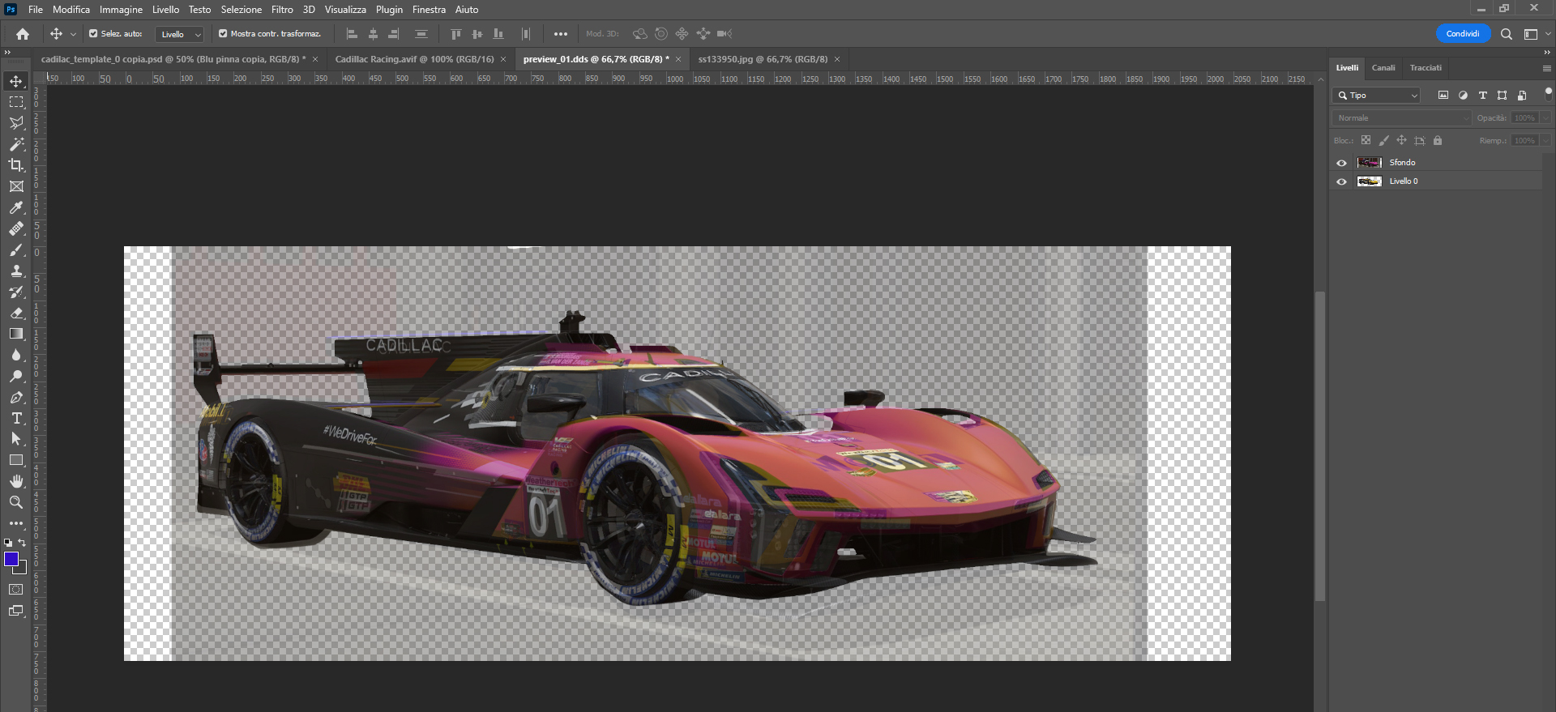Expand the Normale blend mode dropdown
The image size is (1556, 712).
click(x=1400, y=118)
